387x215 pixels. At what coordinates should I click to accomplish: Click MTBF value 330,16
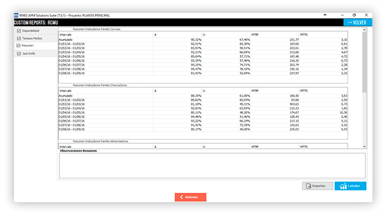[294, 69]
